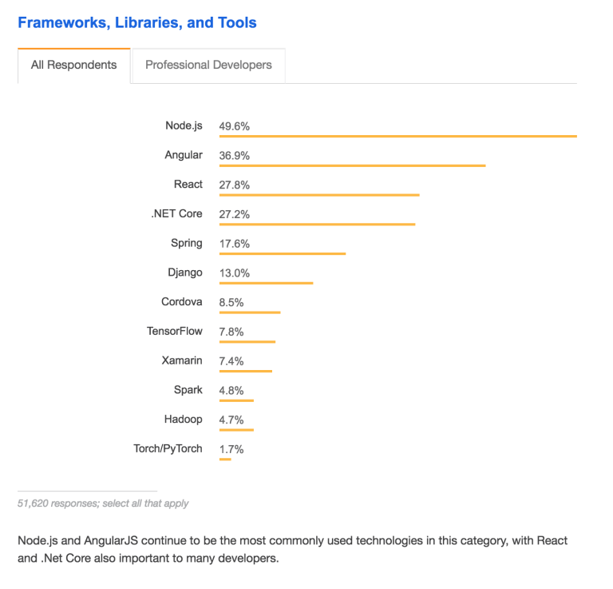Click the 51,620 responses footnote
This screenshot has width=613, height=589.
coord(103,503)
